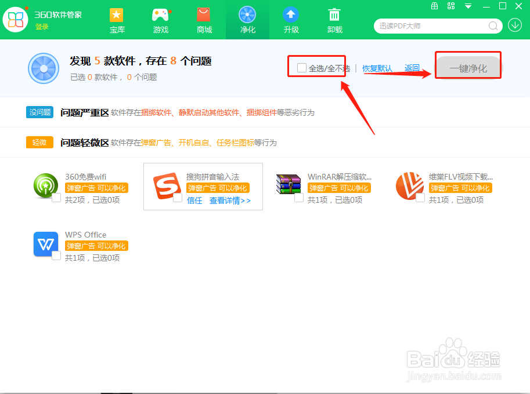Click the 搜狗拼音输入法 app icon

[167, 186]
